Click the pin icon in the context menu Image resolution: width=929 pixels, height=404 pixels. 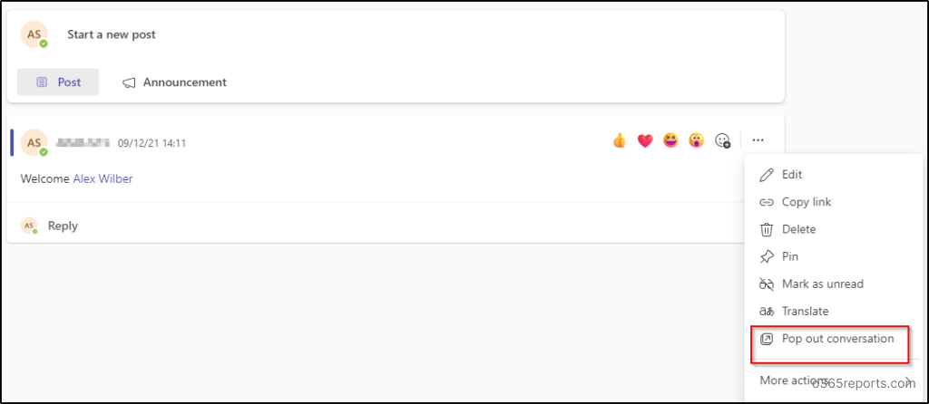coord(767,256)
